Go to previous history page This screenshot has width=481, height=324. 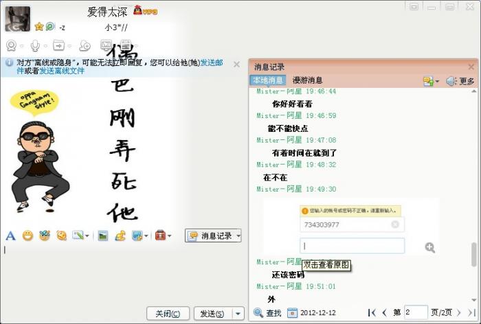(x=385, y=312)
